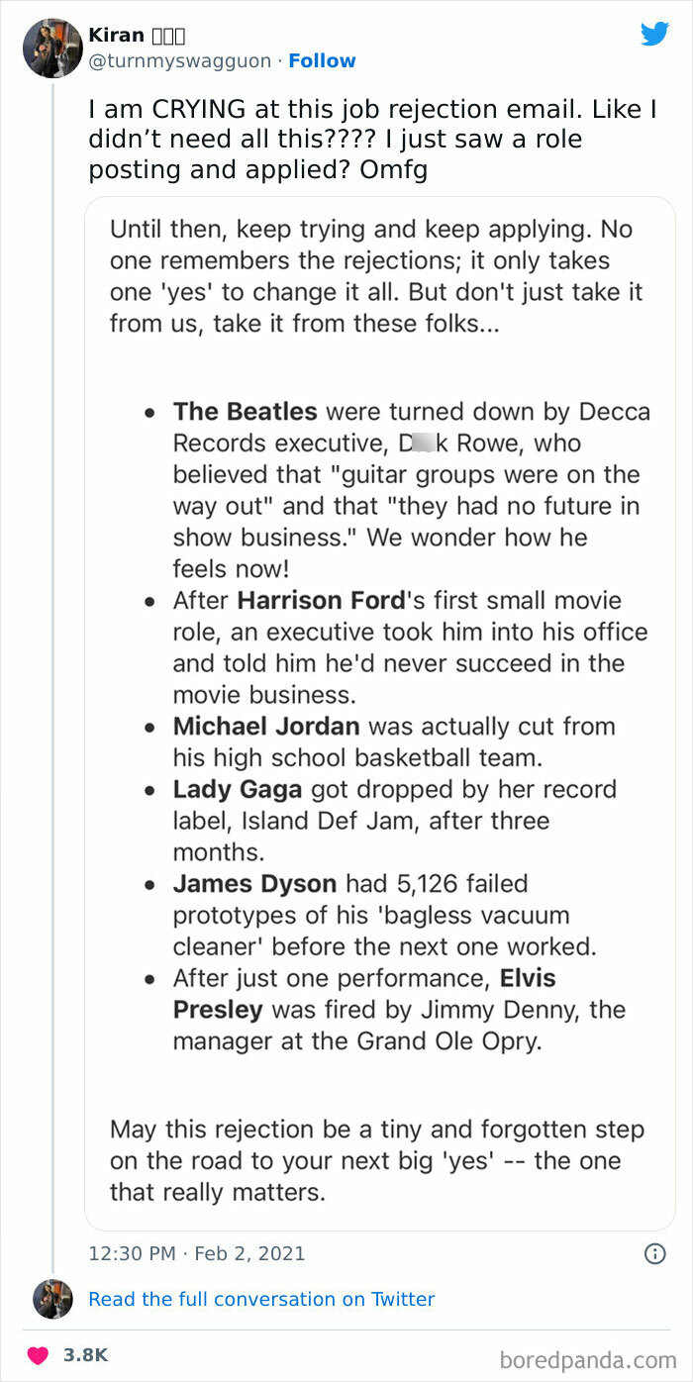Viewport: 693px width, 1382px height.
Task: Click the @turnmyswagguon handle
Action: (179, 61)
